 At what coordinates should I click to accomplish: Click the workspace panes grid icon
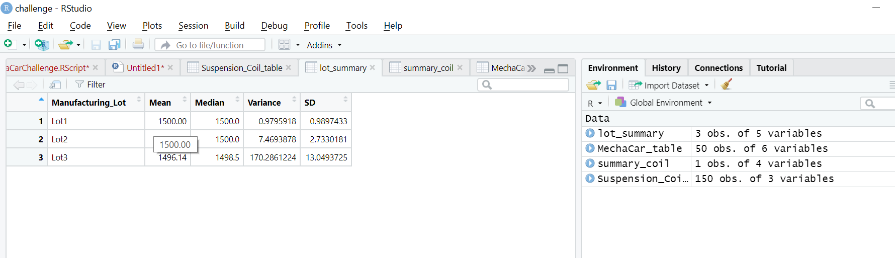(x=284, y=45)
